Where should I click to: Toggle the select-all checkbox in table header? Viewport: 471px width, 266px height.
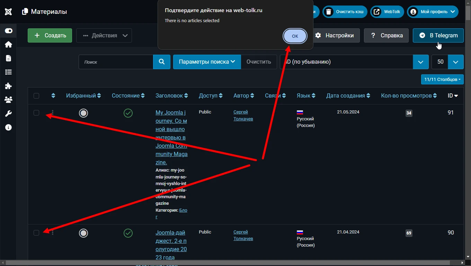36,96
